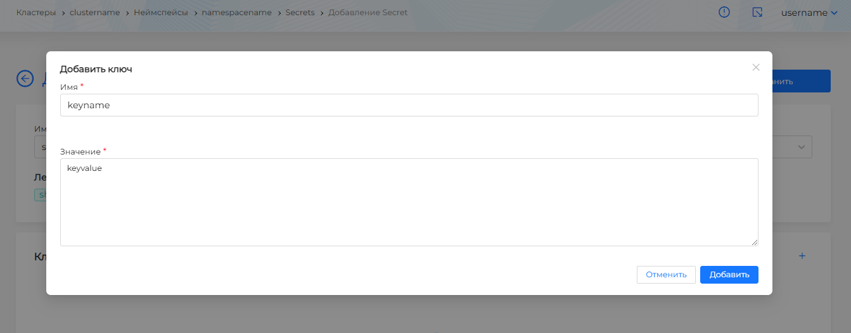
Task: Go to Secrets breadcrumb
Action: click(x=300, y=13)
